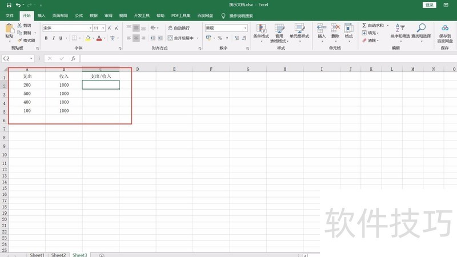
Task: Click the yellow fill color swatch
Action: (x=87, y=38)
